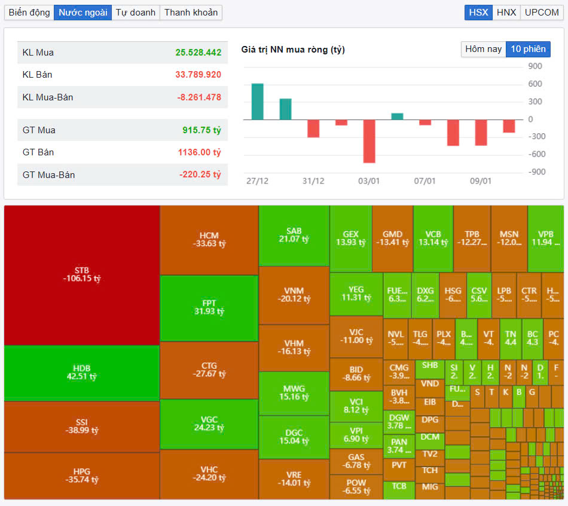The width and height of the screenshot is (568, 506).
Task: Open the STB tile in the treemap
Action: [x=82, y=275]
